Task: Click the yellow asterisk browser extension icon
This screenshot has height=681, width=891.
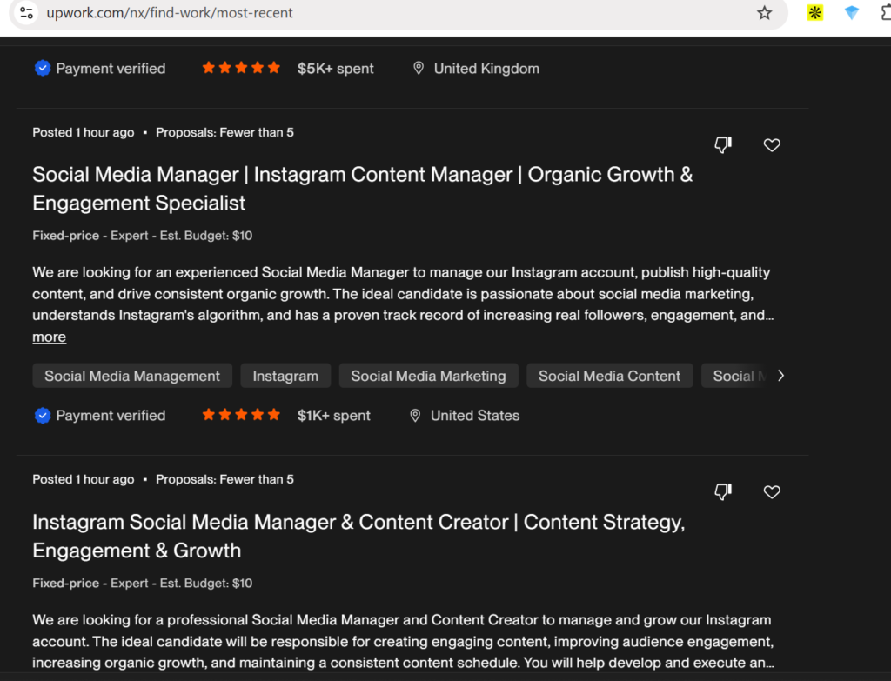Action: [814, 12]
